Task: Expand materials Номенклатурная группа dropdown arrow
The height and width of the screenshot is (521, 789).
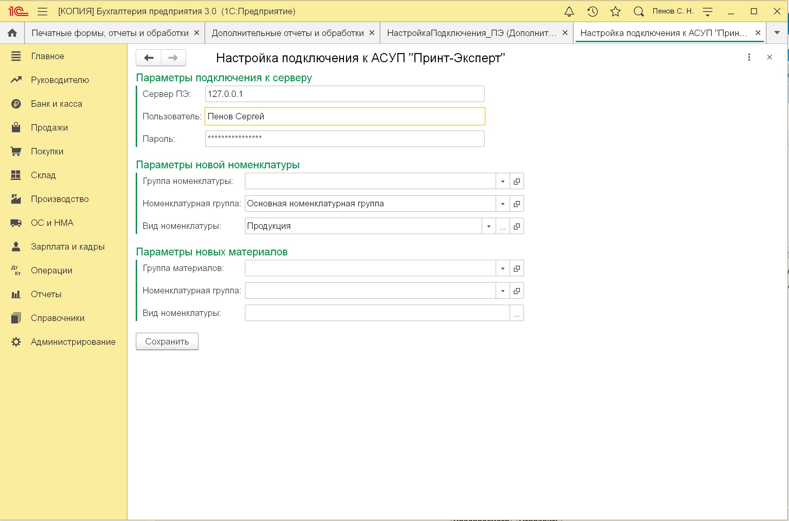Action: [503, 291]
